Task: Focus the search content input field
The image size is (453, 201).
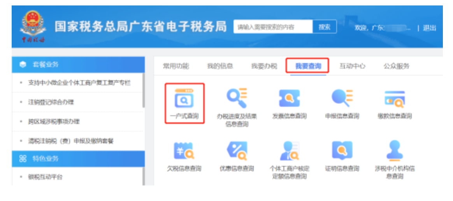Action: 273,27
